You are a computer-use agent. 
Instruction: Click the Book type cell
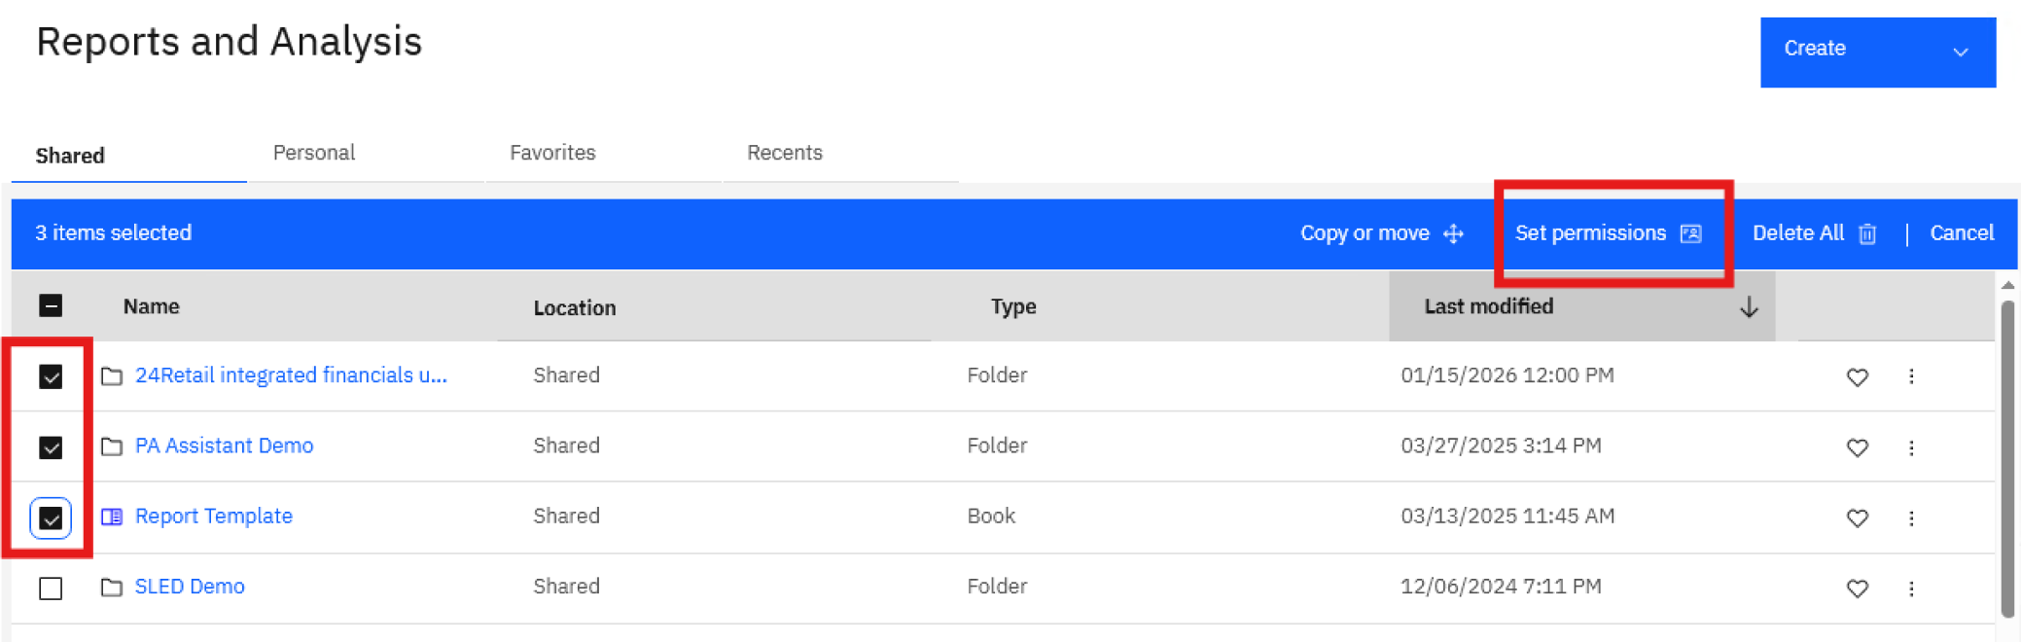991,517
